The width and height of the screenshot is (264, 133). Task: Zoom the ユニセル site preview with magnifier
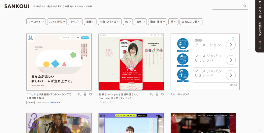(79, 94)
